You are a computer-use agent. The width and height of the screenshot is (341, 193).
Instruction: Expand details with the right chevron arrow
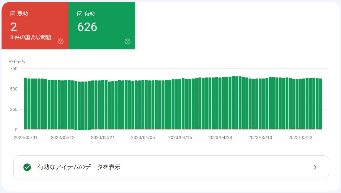coord(315,167)
